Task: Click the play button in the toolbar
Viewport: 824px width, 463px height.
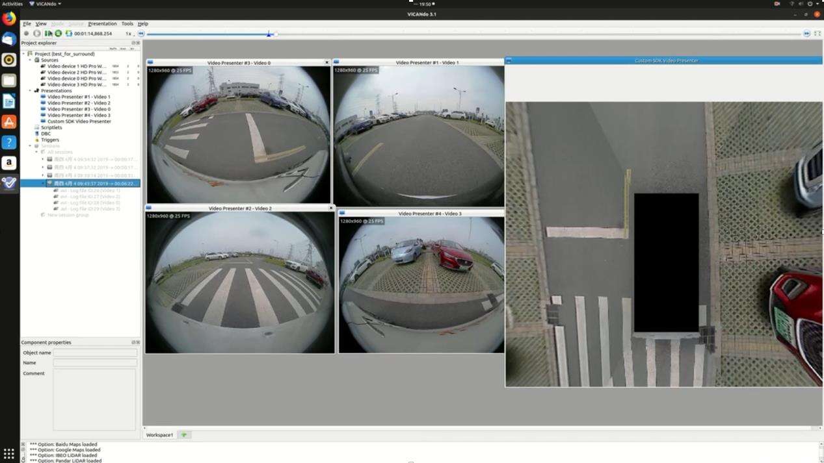Action: coord(37,33)
